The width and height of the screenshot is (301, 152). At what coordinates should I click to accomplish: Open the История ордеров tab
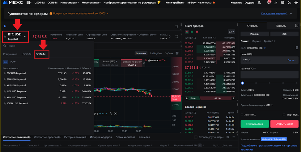pyautogui.click(x=101, y=137)
